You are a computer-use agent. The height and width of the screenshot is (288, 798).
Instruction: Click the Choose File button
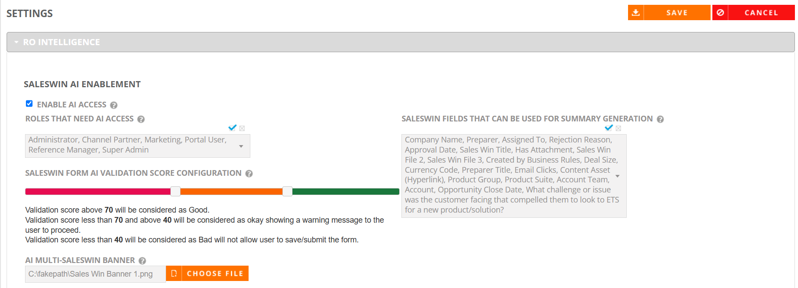[207, 274]
